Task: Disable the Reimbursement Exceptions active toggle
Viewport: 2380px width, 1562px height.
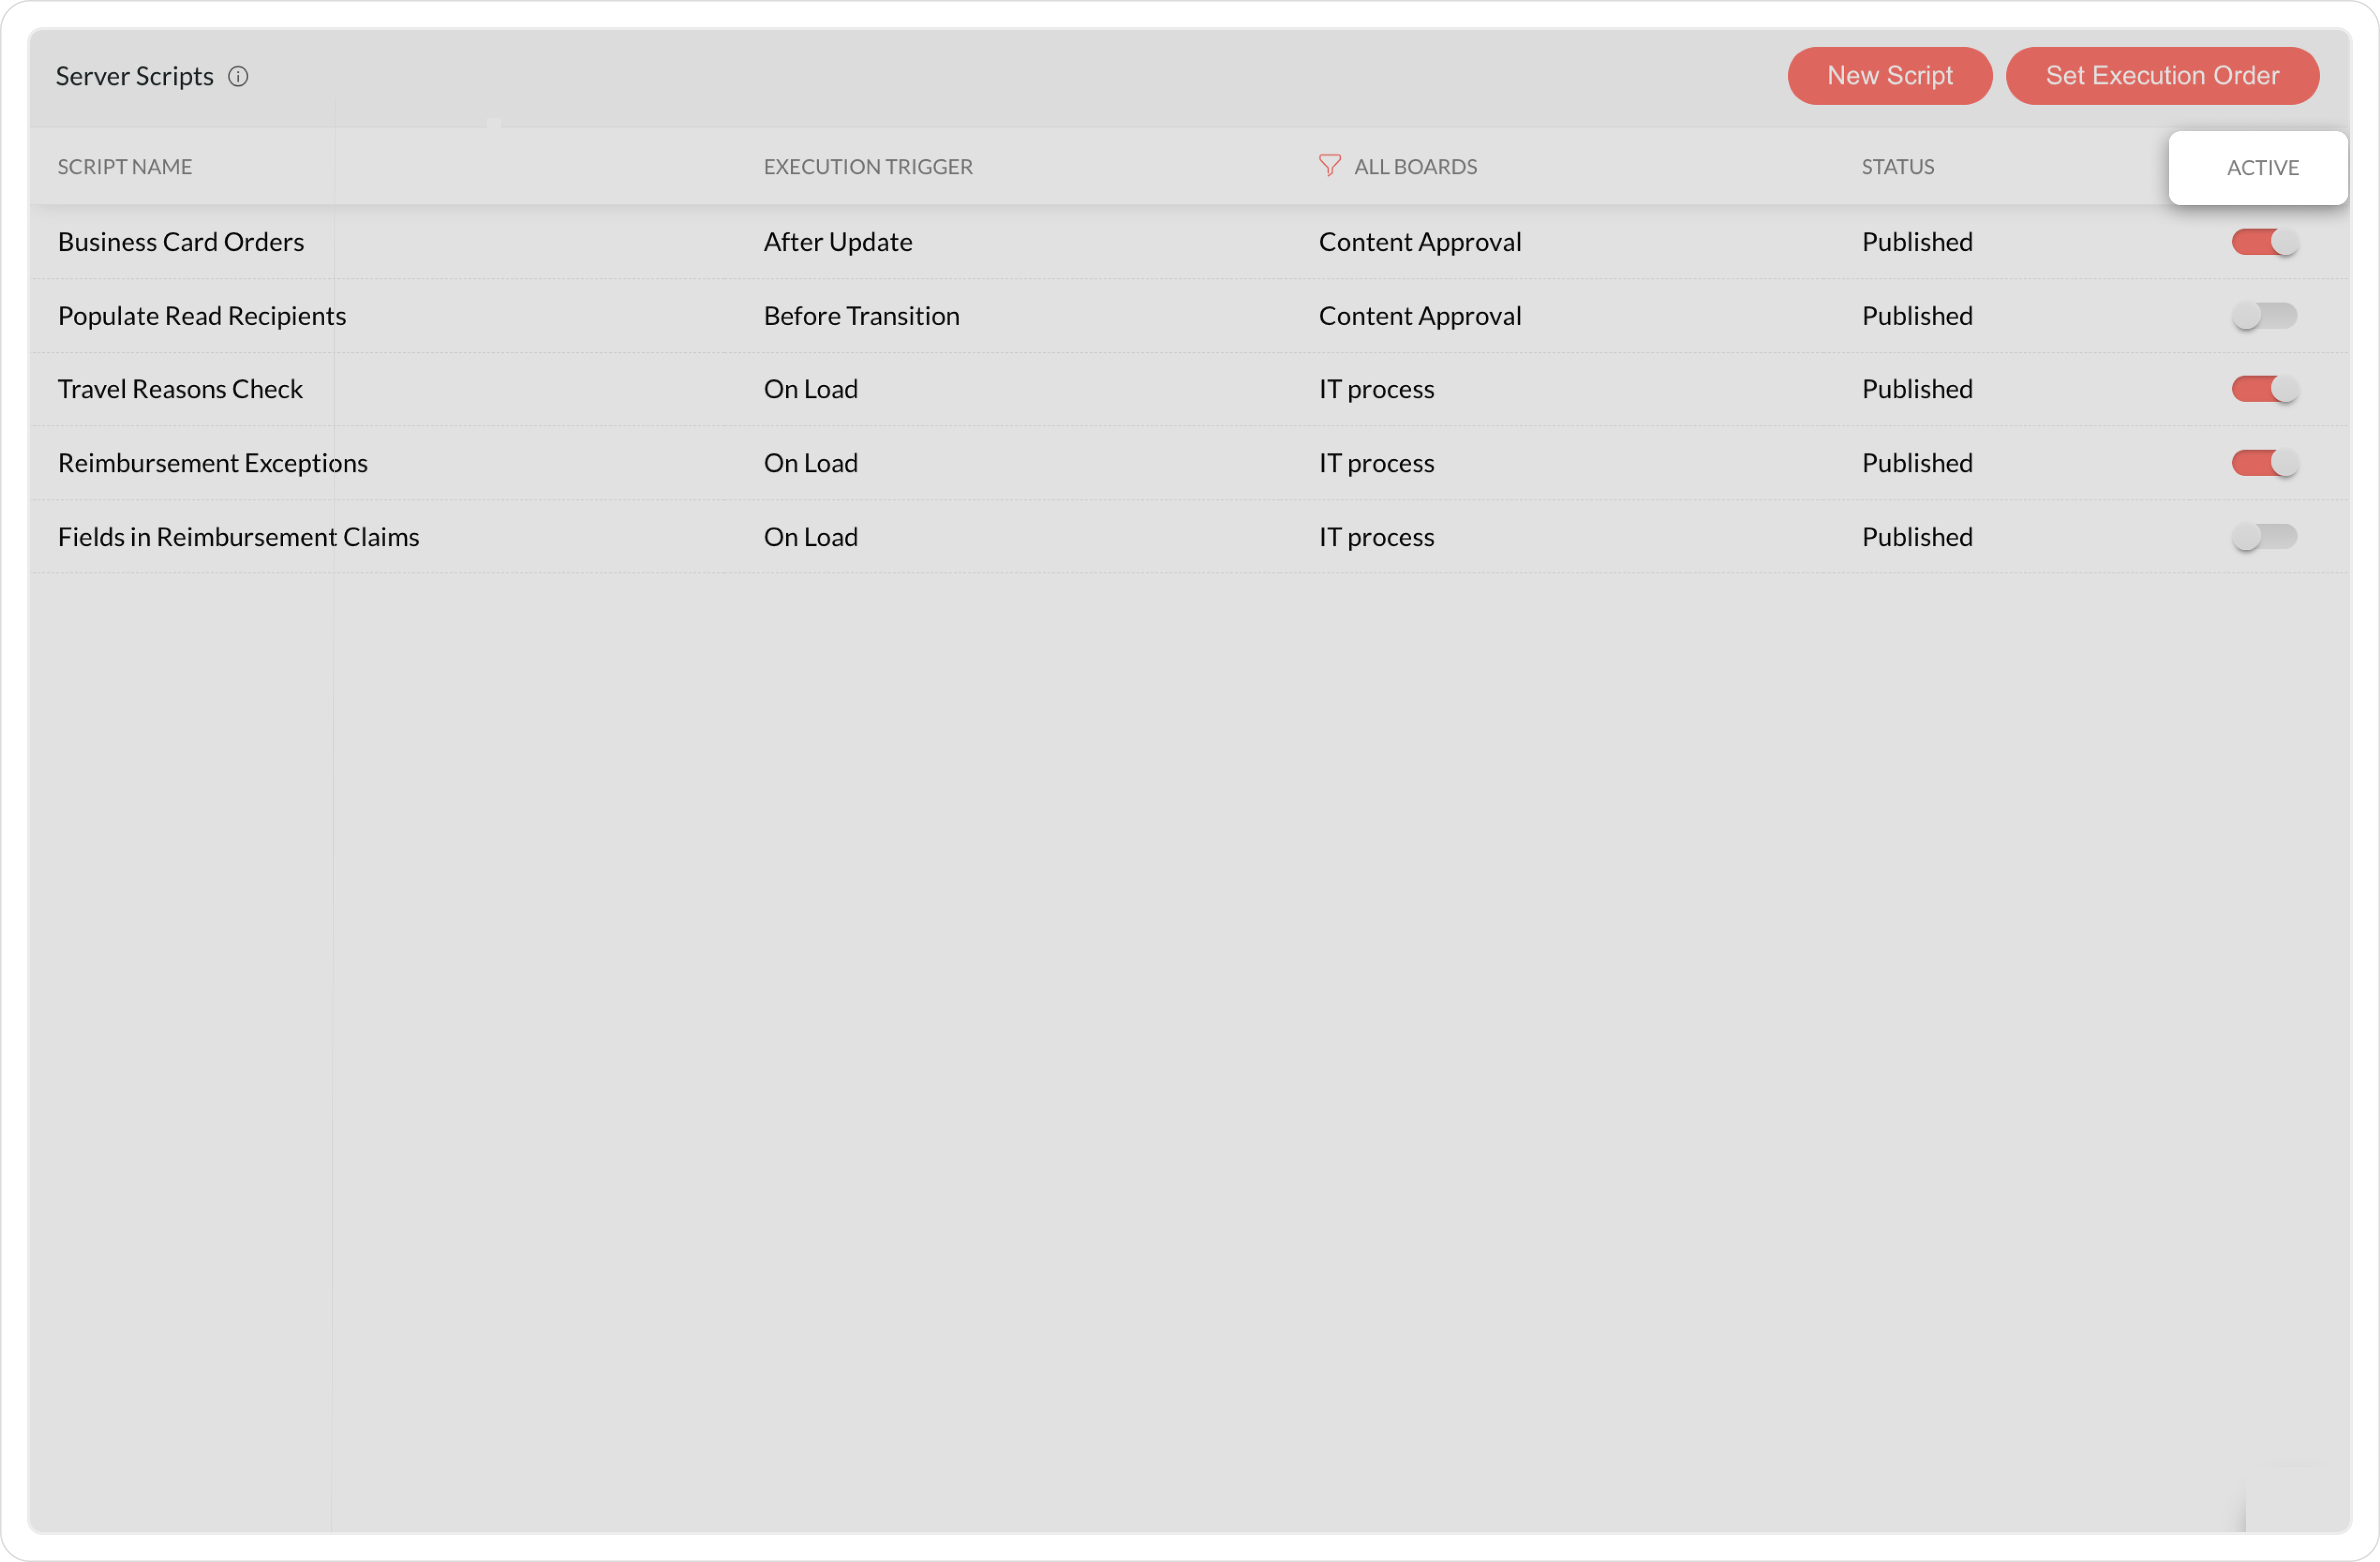Action: 2264,463
